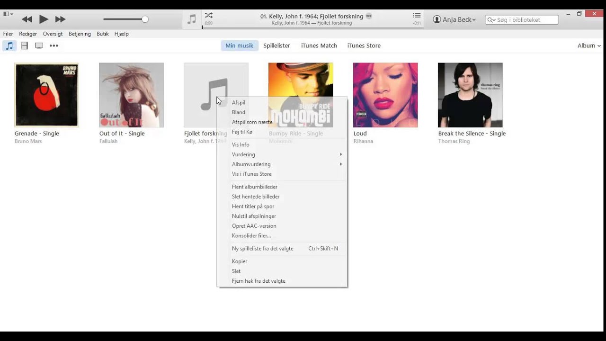This screenshot has height=341, width=606.
Task: Open the window menu icon at top left
Action: pos(8,14)
